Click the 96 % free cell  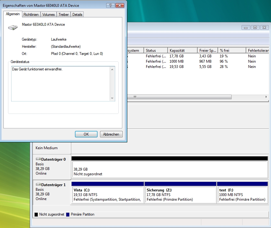pos(224,61)
